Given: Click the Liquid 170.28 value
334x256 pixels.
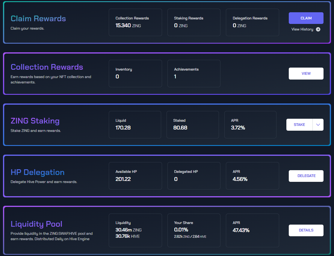Looking at the screenshot, I should [x=123, y=128].
